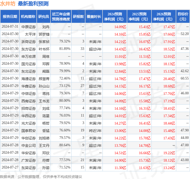The width and height of the screenshot is (190, 179).
Task: Click the 报告日期 column header
Action: pos(10,17)
